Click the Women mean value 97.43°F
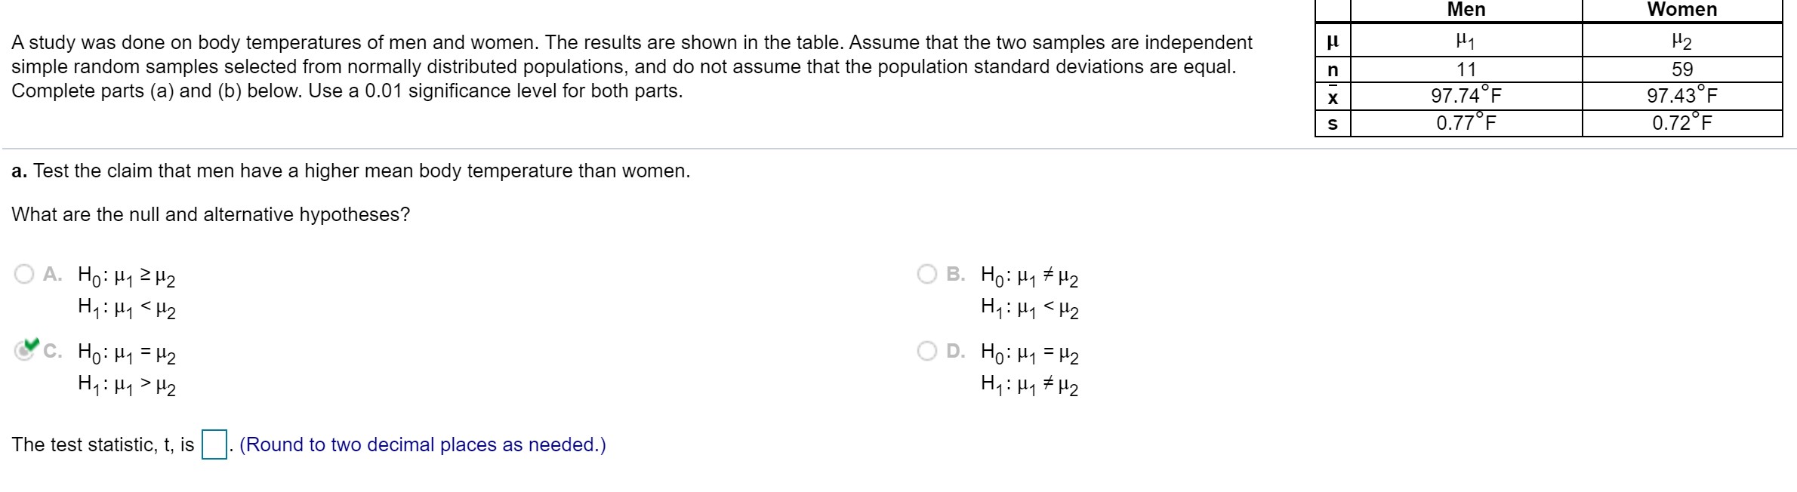The image size is (1797, 492). (1681, 96)
